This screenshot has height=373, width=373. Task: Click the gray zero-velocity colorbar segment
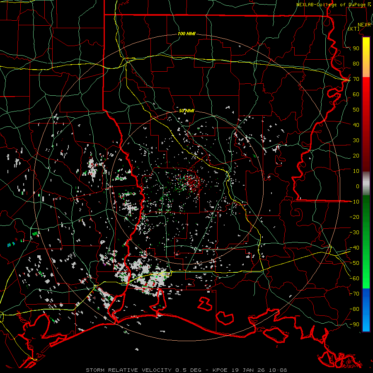pyautogui.click(x=366, y=184)
